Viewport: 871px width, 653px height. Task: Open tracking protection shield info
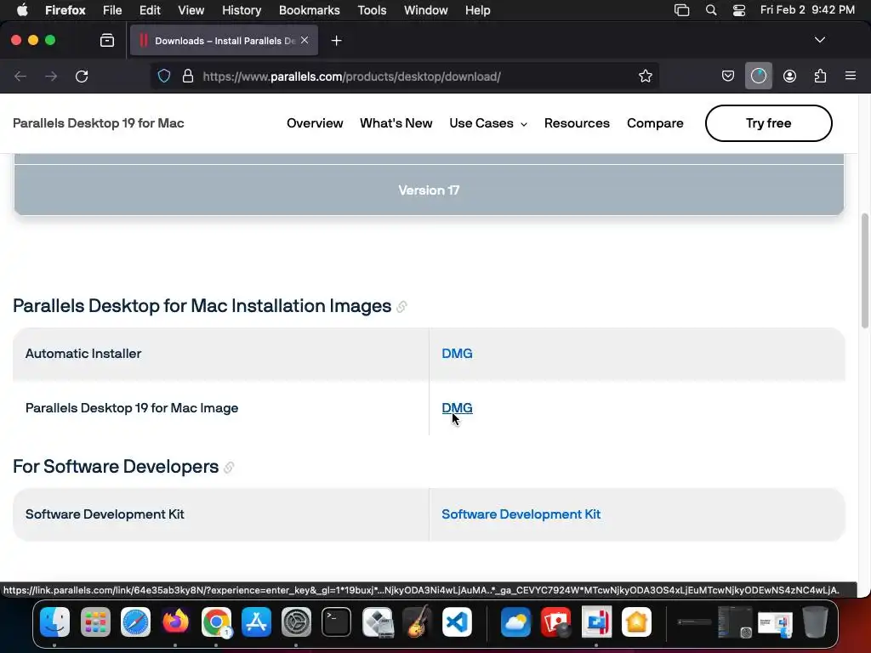tap(164, 76)
